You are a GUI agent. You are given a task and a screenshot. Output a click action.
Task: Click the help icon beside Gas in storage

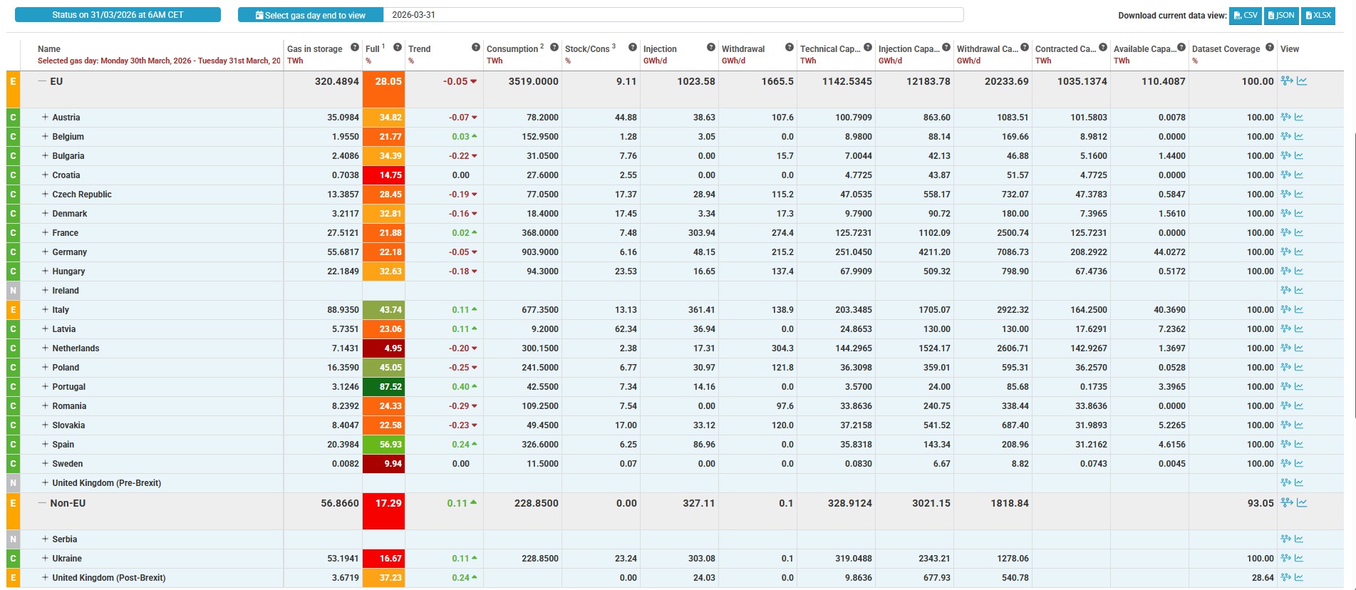coord(355,48)
